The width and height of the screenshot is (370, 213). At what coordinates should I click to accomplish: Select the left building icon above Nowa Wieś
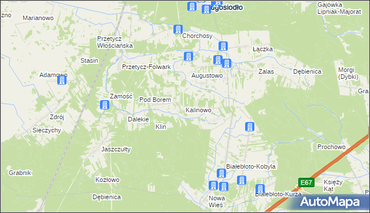click(x=213, y=185)
